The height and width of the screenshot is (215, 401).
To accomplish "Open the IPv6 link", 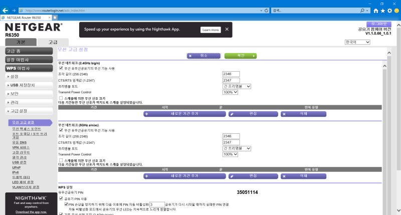I will (x=16, y=172).
